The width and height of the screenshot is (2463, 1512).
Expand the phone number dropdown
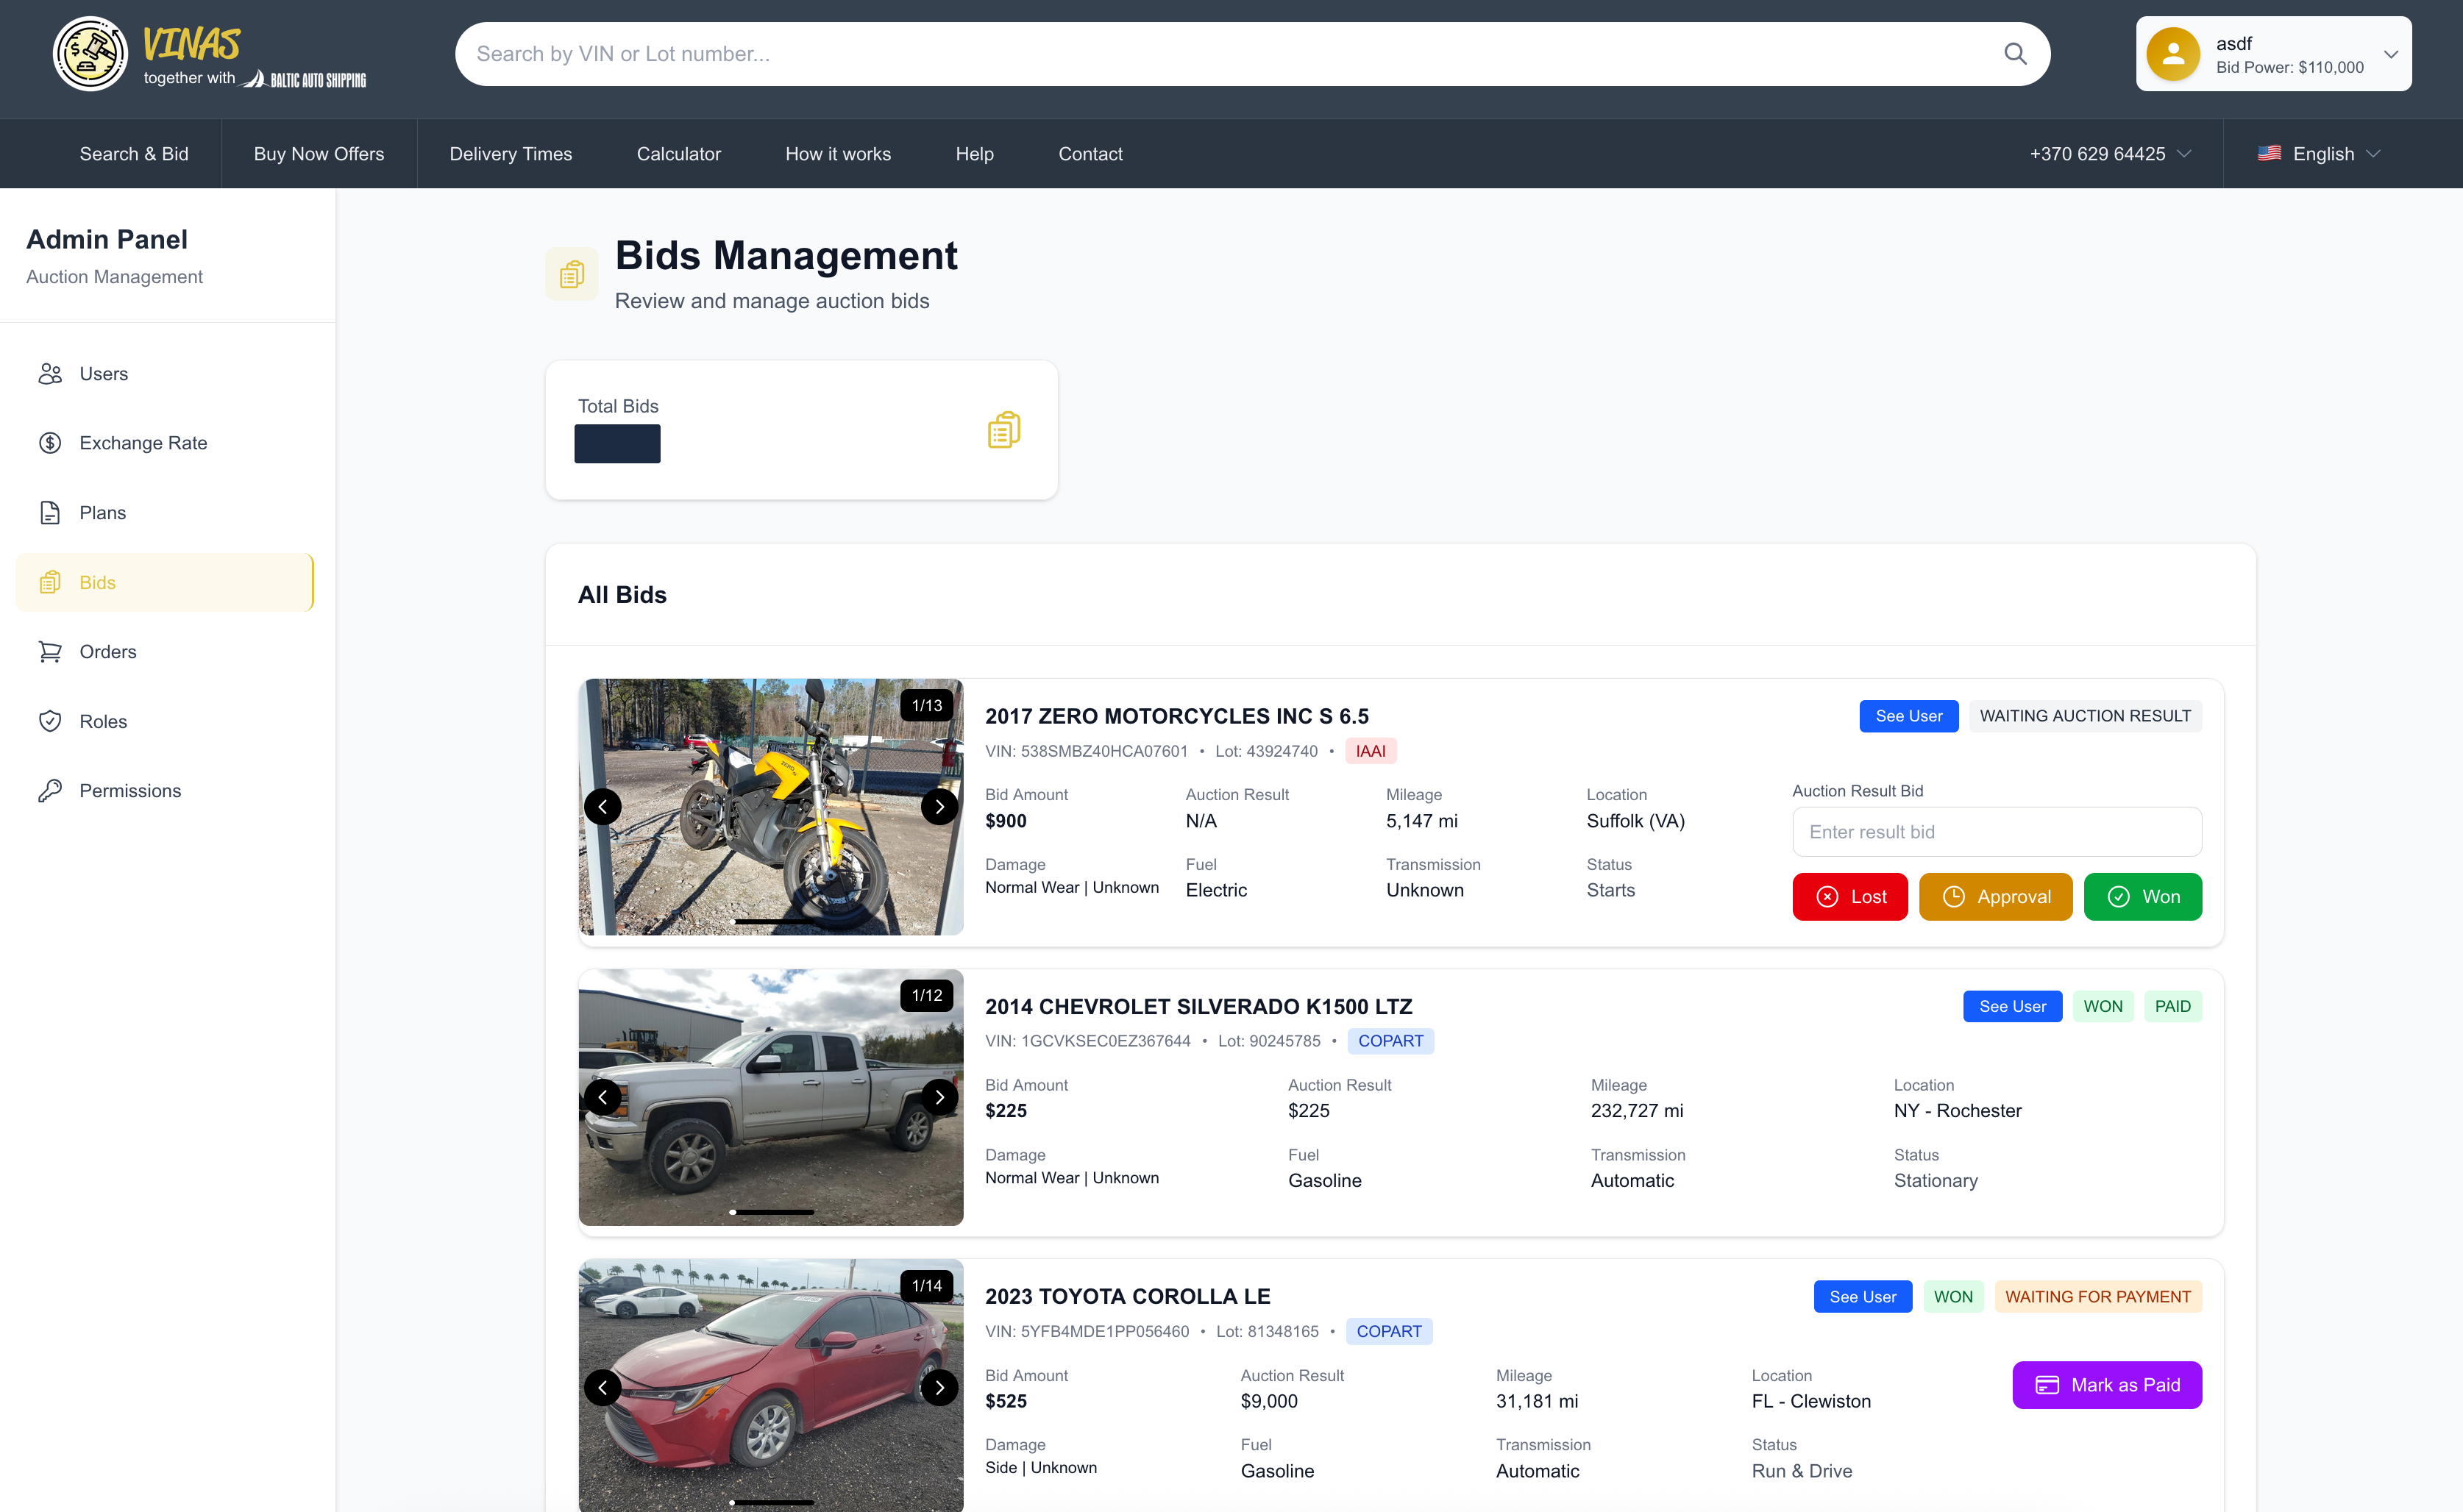tap(2109, 154)
